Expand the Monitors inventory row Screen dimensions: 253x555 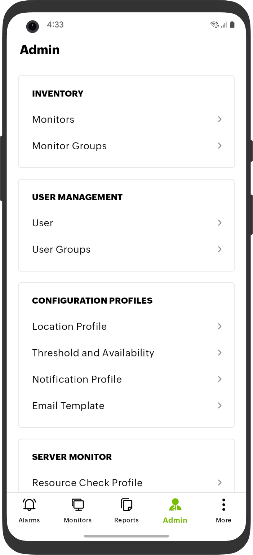pos(126,119)
